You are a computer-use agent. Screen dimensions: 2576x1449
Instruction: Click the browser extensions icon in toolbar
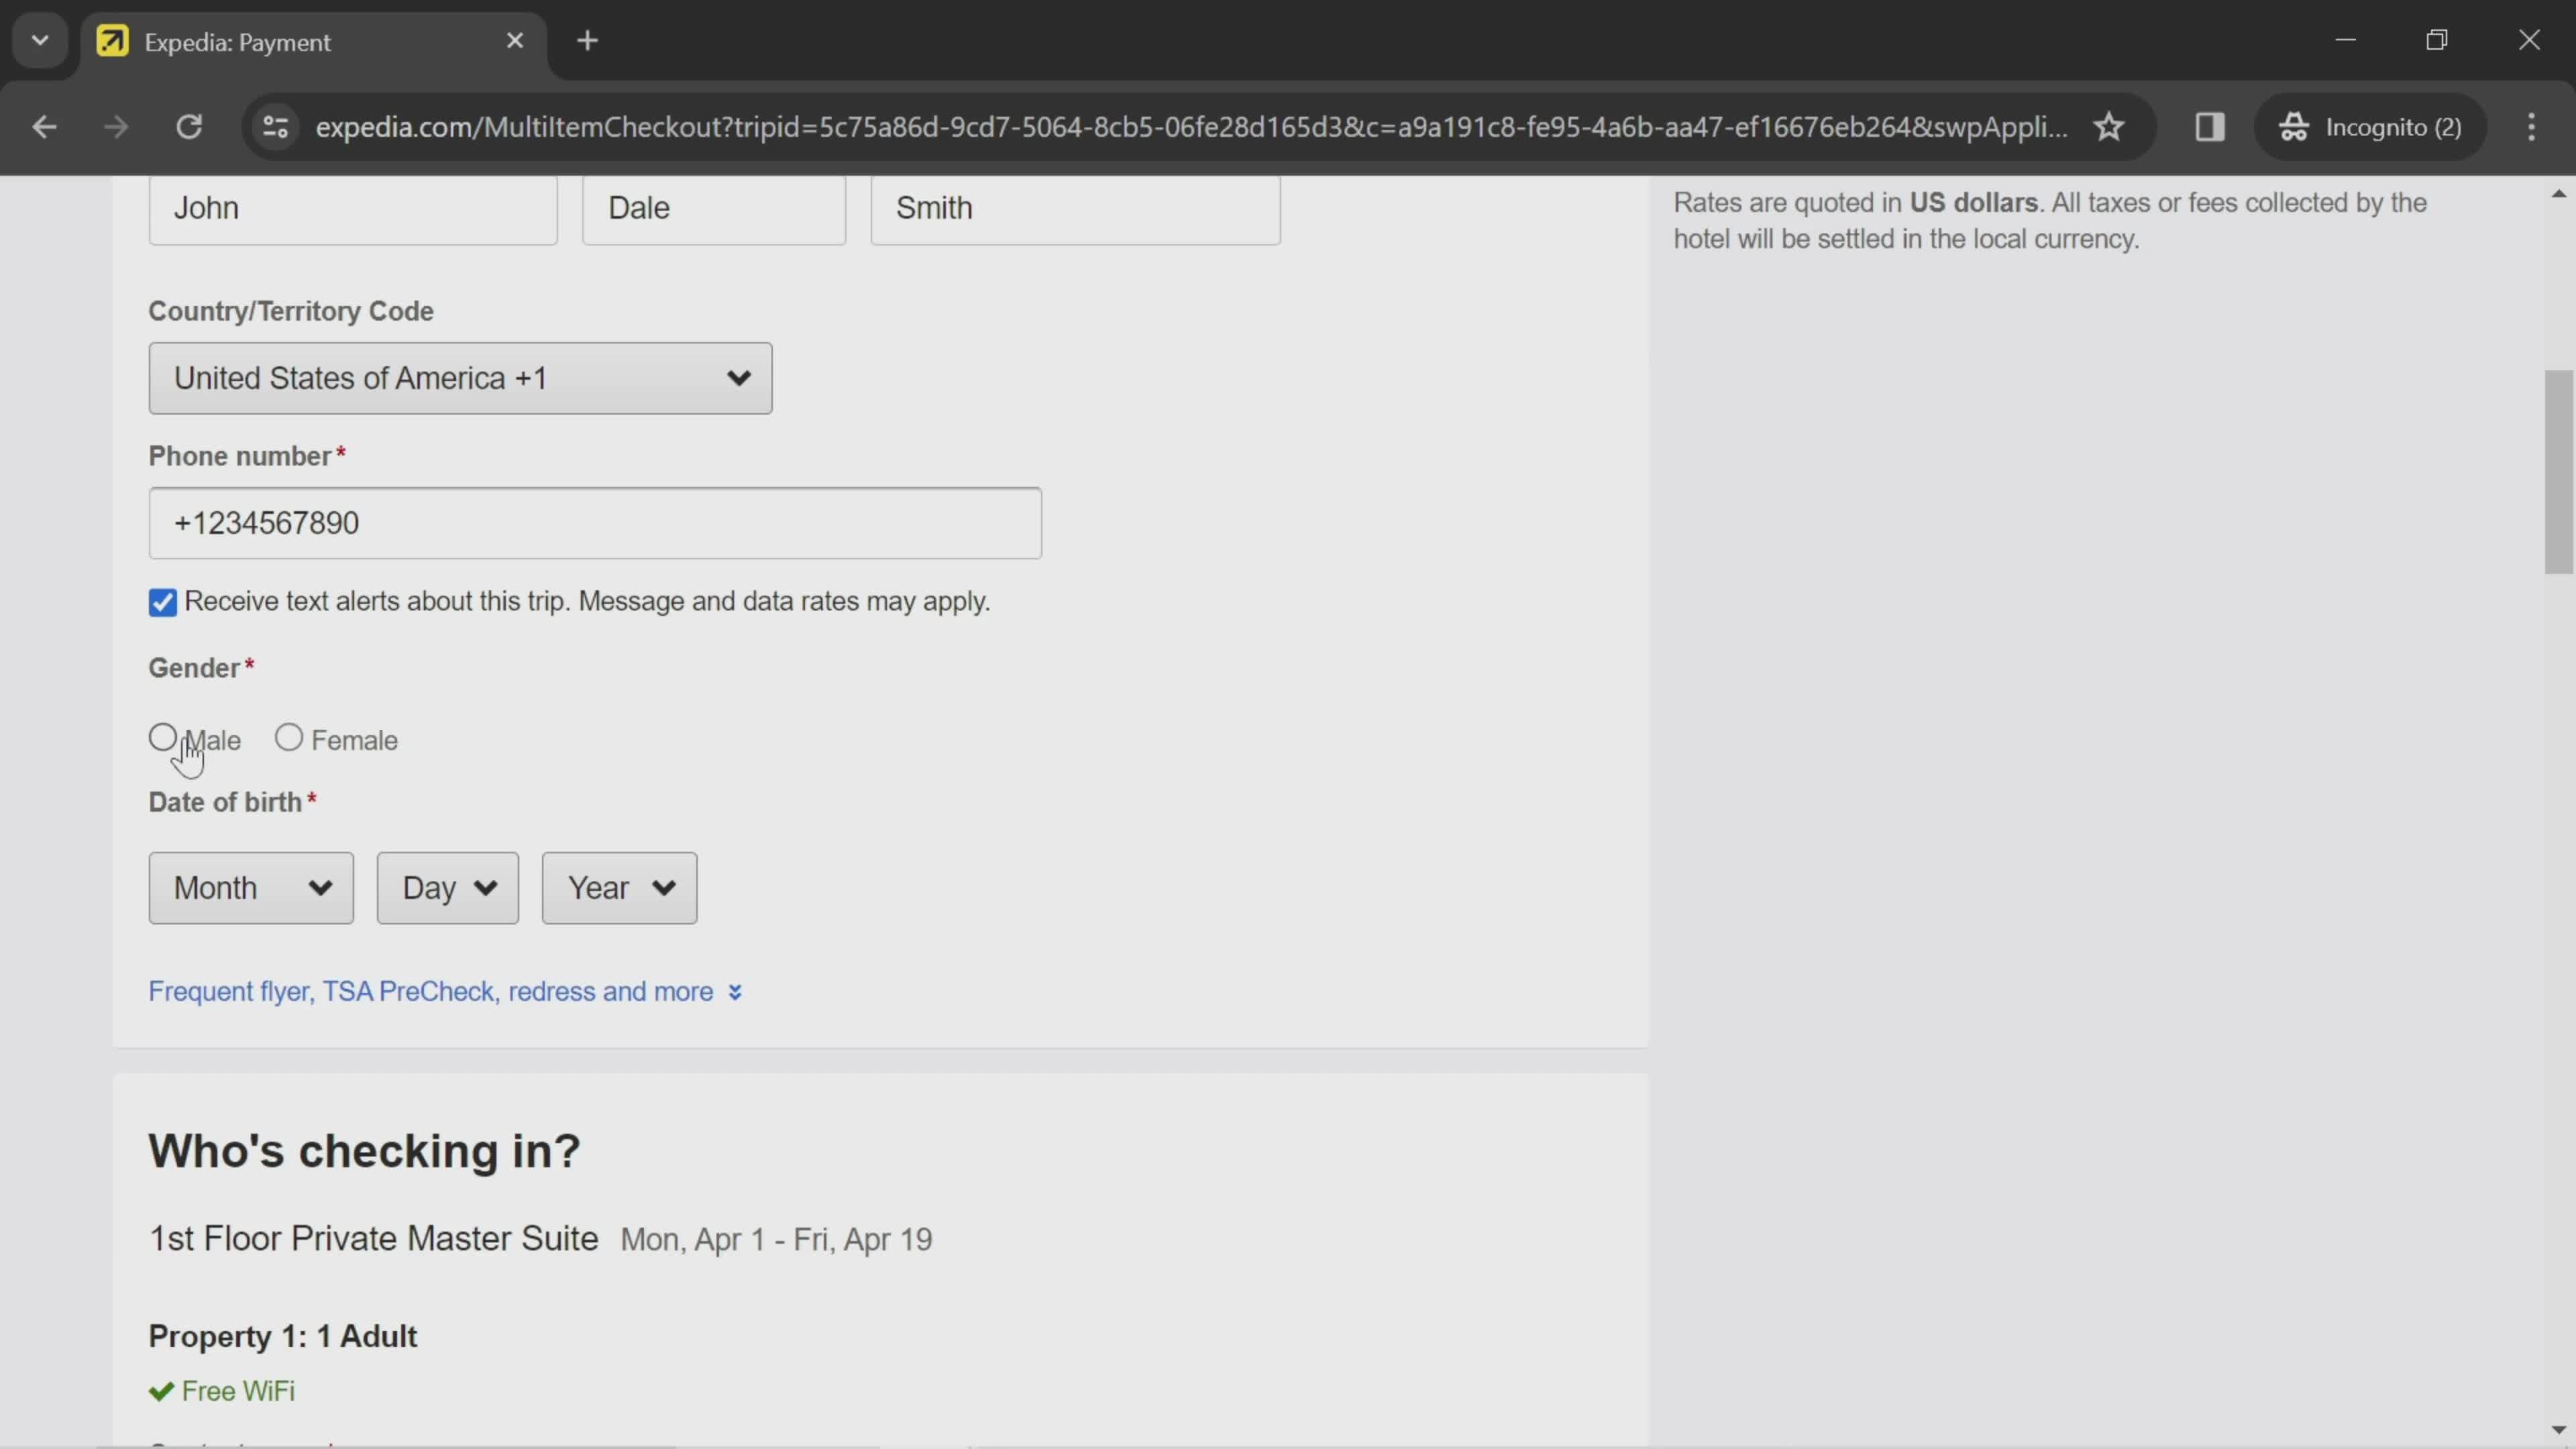coord(2212,127)
